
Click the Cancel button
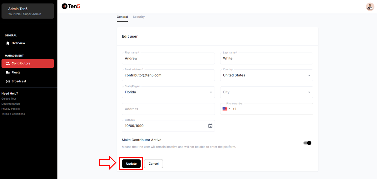pyautogui.click(x=153, y=164)
